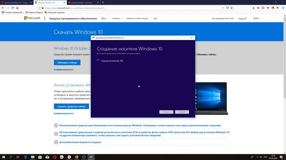Viewport: 286px width, 160px height.
Task: Open the Firefox hamburger menu
Action: pyautogui.click(x=283, y=8)
